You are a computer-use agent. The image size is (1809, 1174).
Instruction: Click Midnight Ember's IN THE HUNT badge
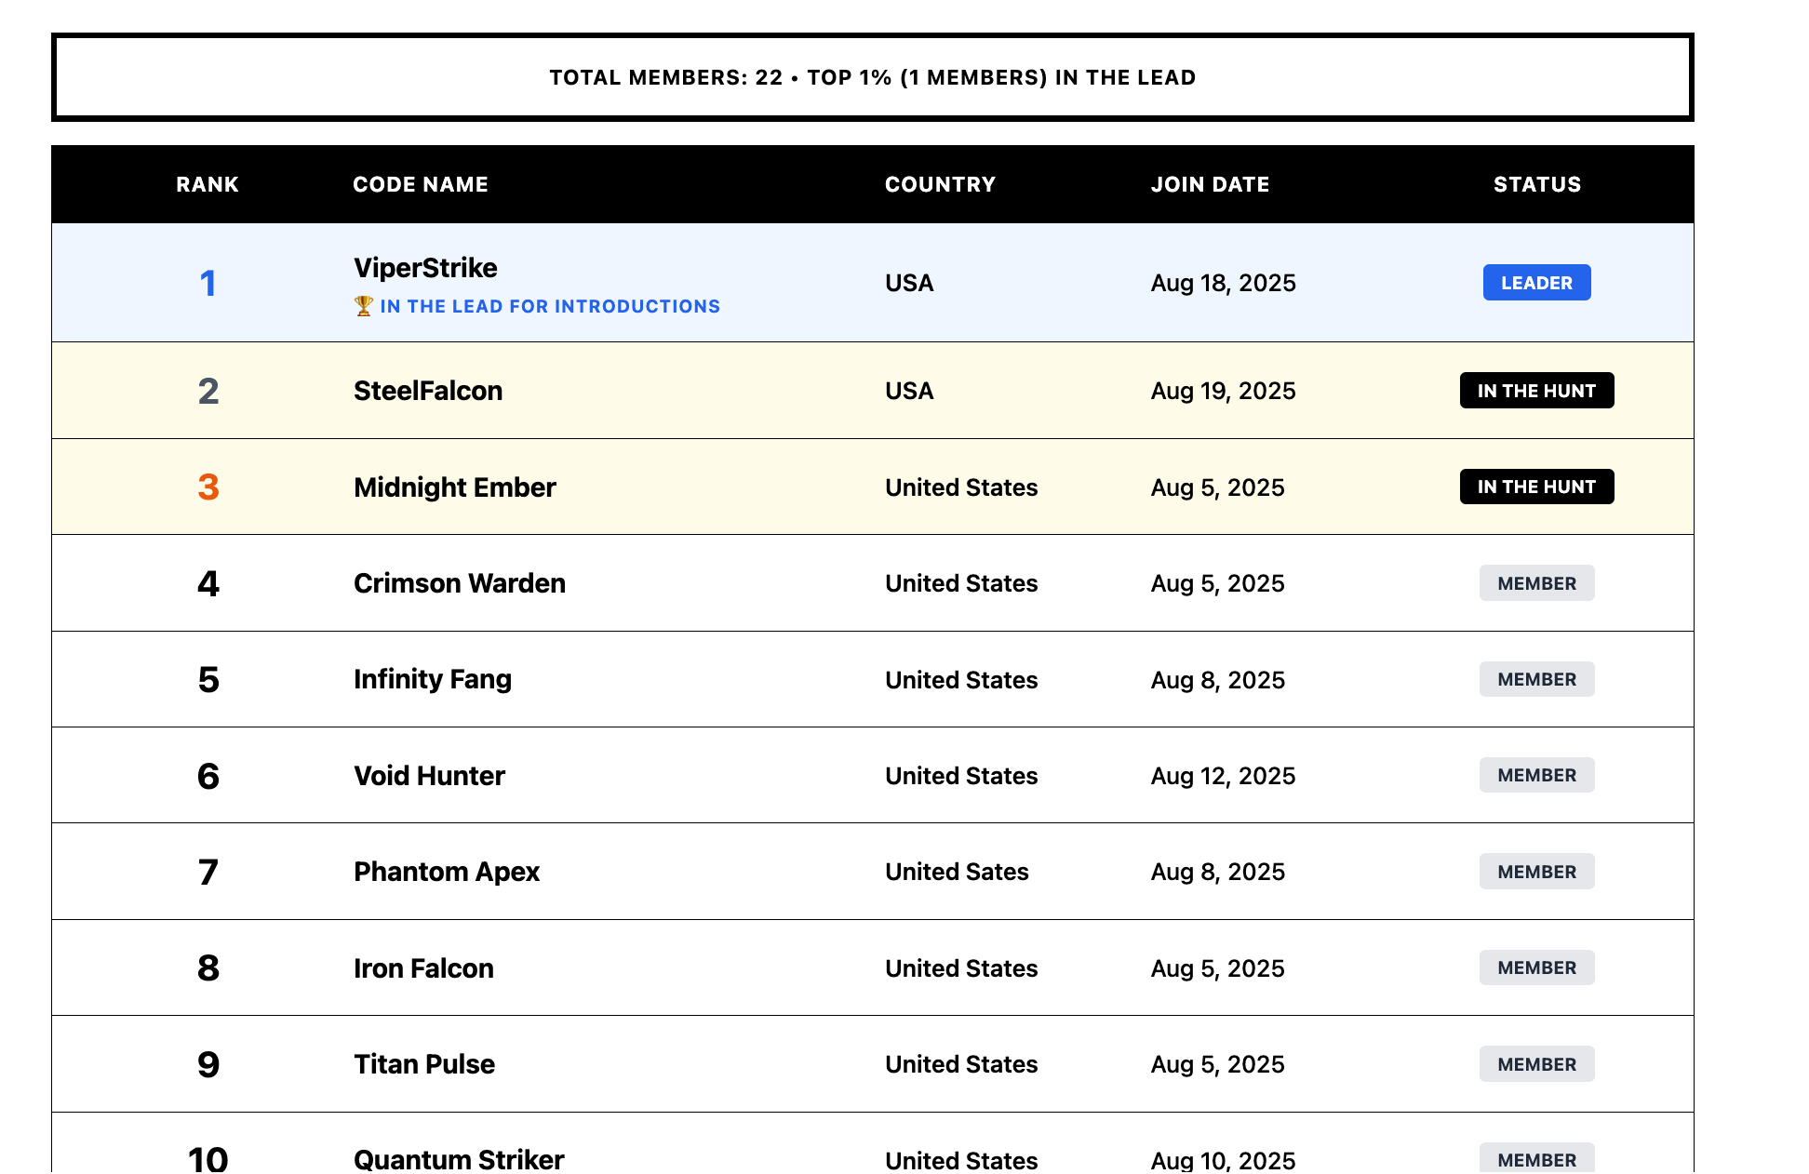coord(1535,487)
